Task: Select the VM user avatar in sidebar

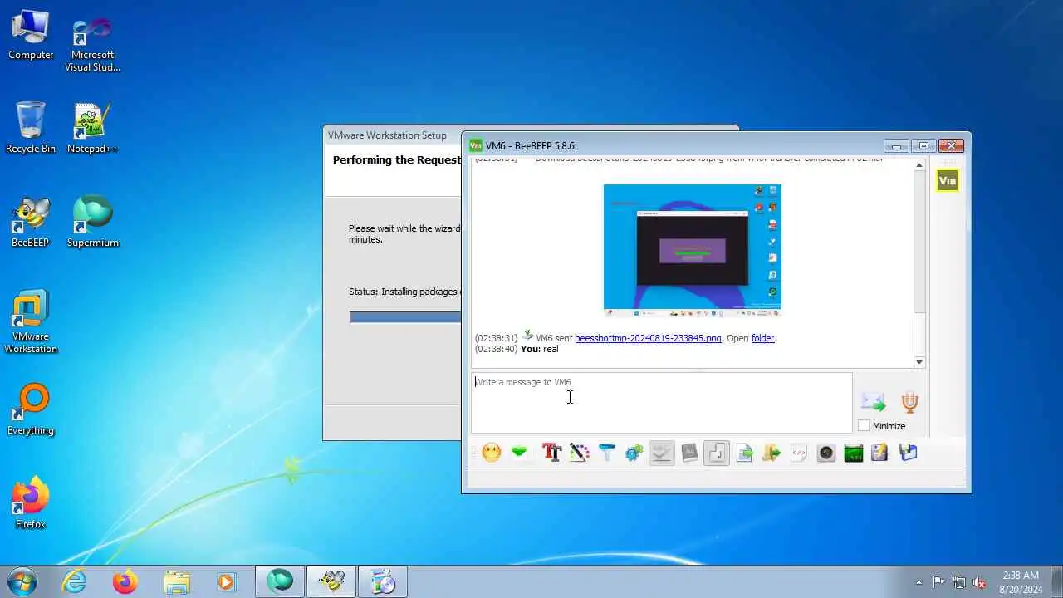Action: click(948, 180)
